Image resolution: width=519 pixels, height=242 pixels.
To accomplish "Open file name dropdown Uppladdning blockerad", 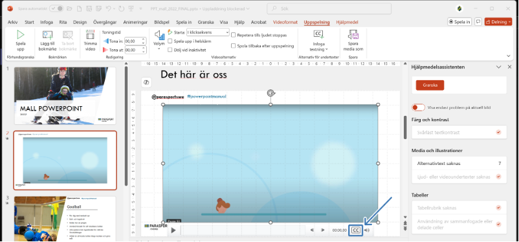I will [x=248, y=8].
